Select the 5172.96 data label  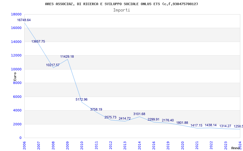tap(81, 99)
